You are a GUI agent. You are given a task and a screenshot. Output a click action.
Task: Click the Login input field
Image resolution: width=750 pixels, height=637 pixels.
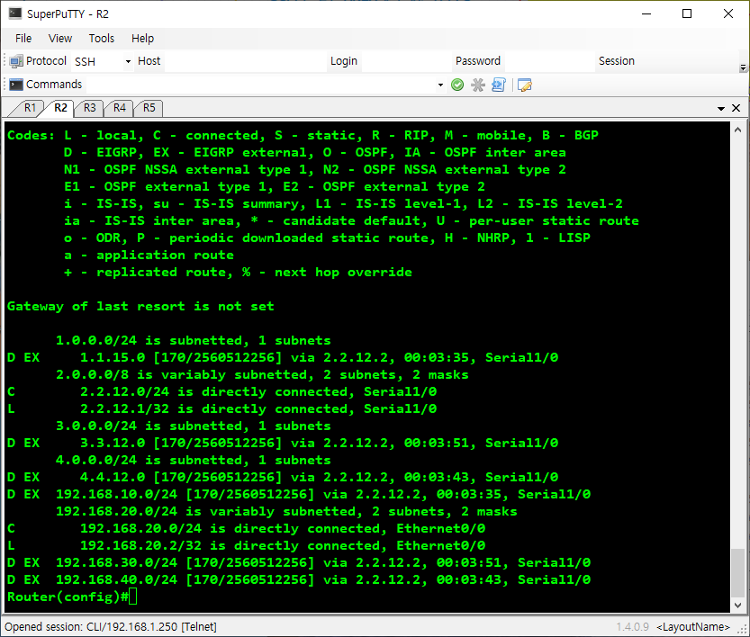click(405, 62)
